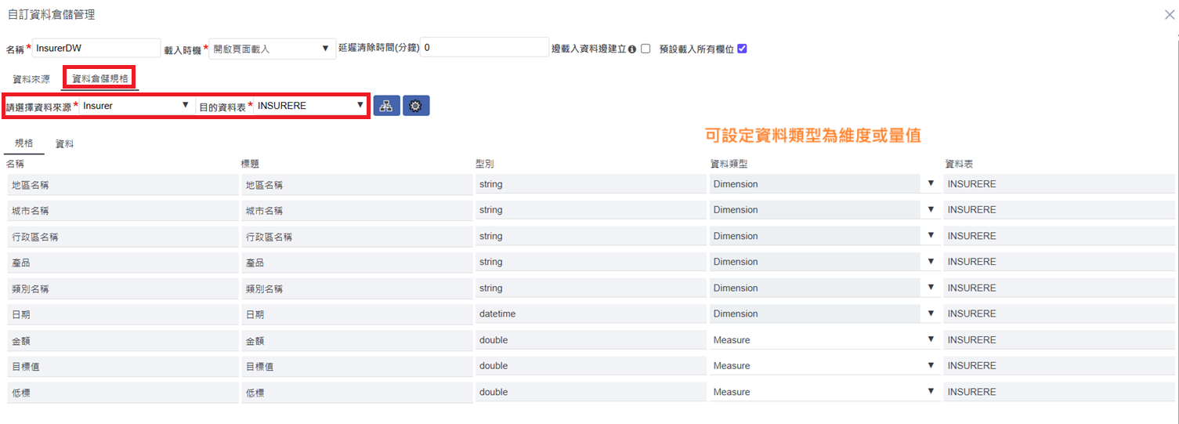Expand the 請選擇資料來源 dropdown showing Insurer

136,106
